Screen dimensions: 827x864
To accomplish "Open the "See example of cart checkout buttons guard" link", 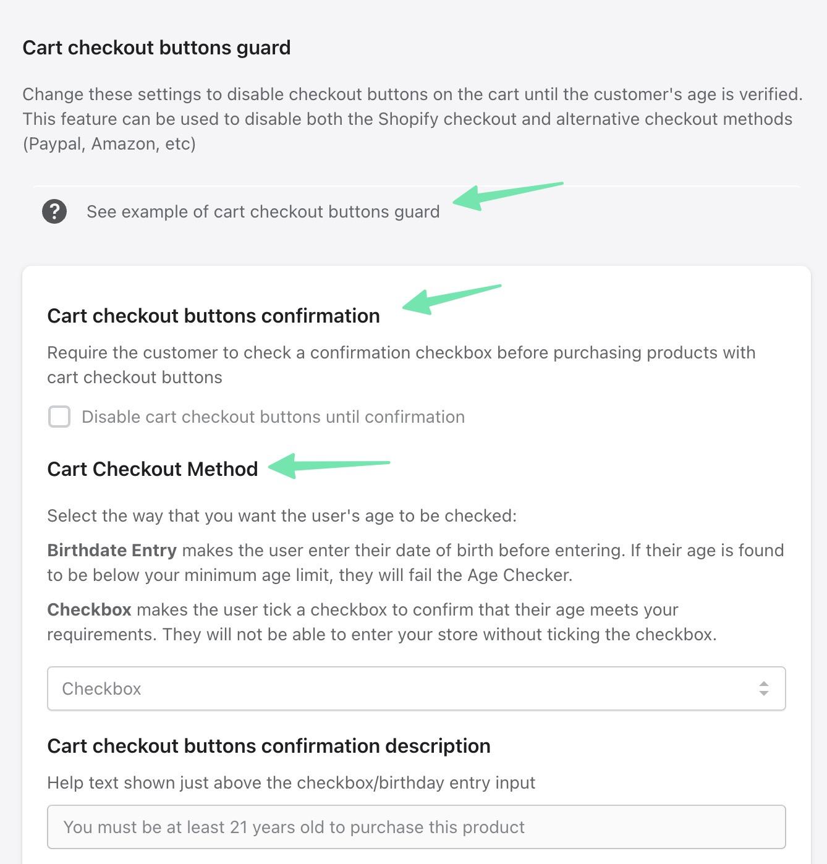I will [x=263, y=211].
